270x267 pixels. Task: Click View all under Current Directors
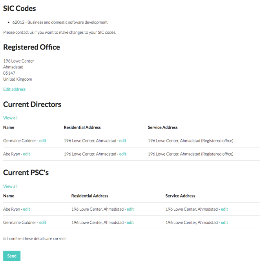(10, 118)
